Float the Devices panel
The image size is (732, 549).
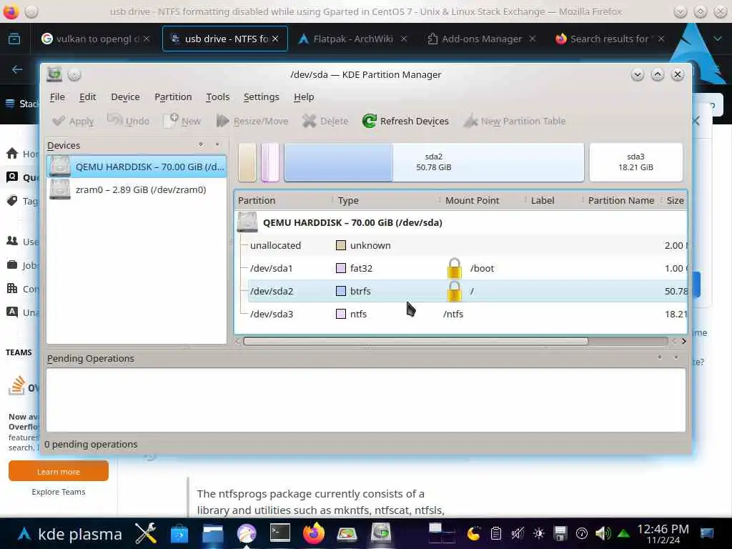[201, 144]
